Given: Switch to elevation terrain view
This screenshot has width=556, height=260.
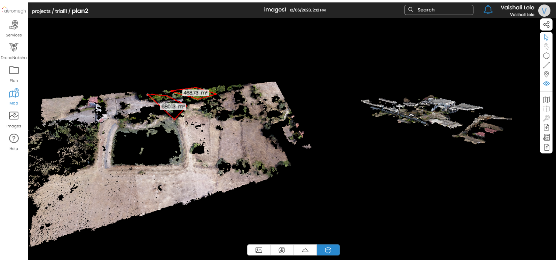Looking at the screenshot, I should coord(305,250).
